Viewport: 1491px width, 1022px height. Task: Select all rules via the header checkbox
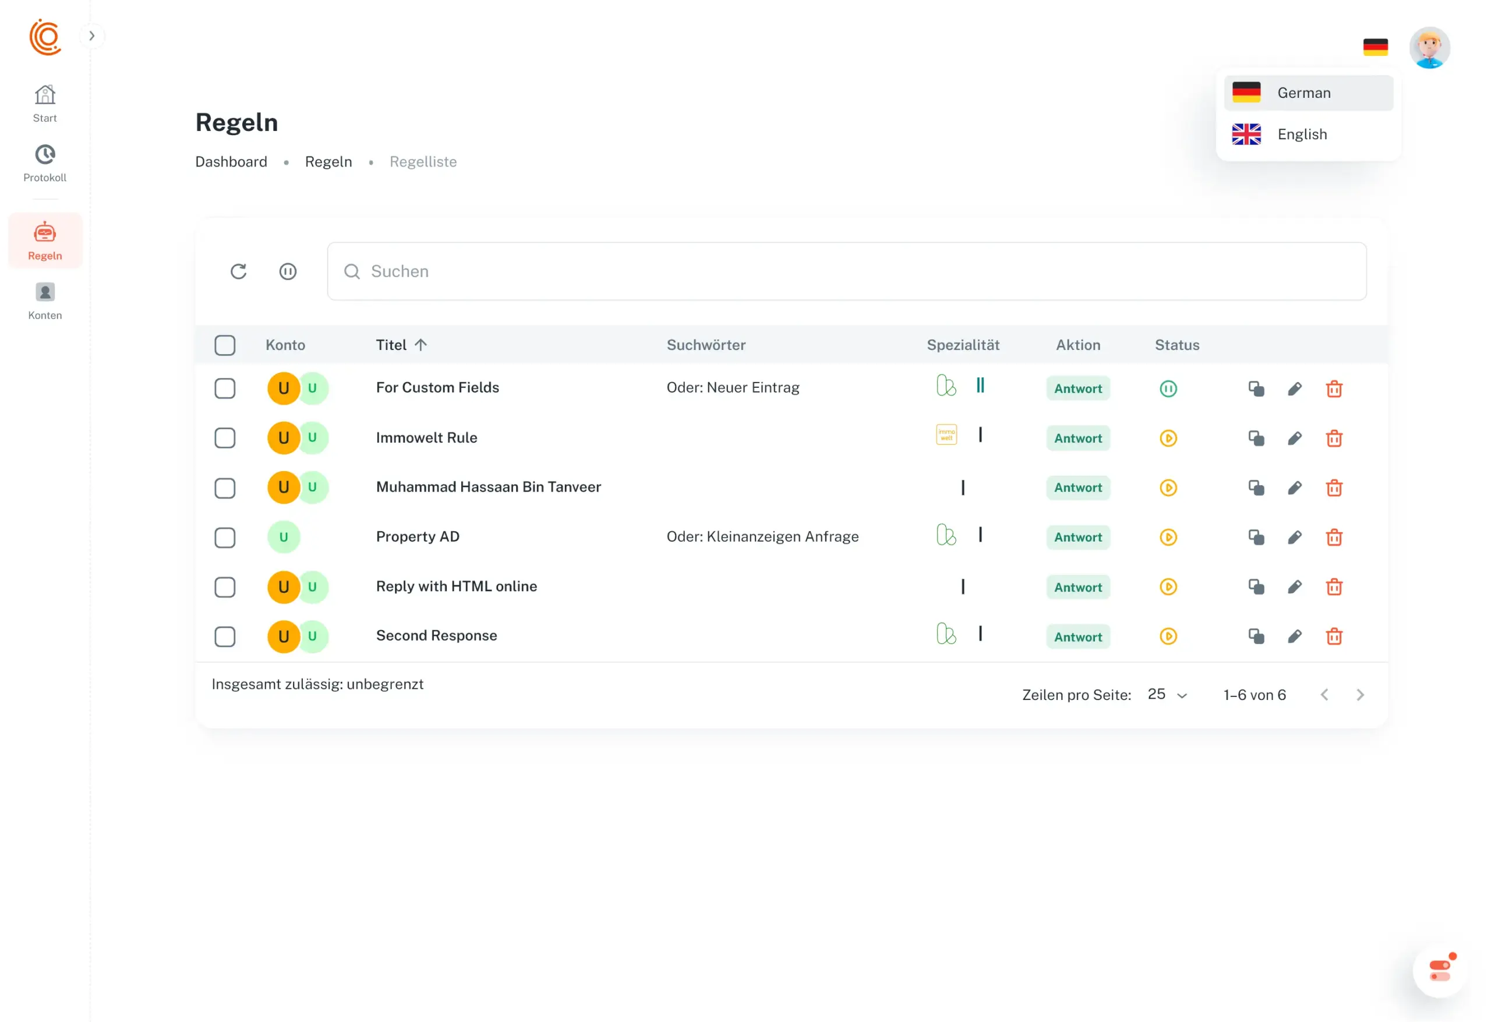pyautogui.click(x=225, y=345)
